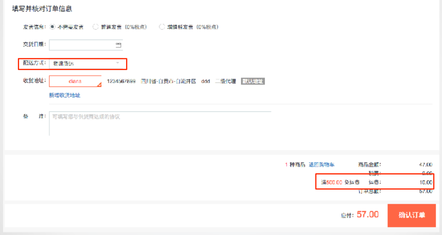
Task: Click the red 57.00 payable amount
Action: coord(367,215)
